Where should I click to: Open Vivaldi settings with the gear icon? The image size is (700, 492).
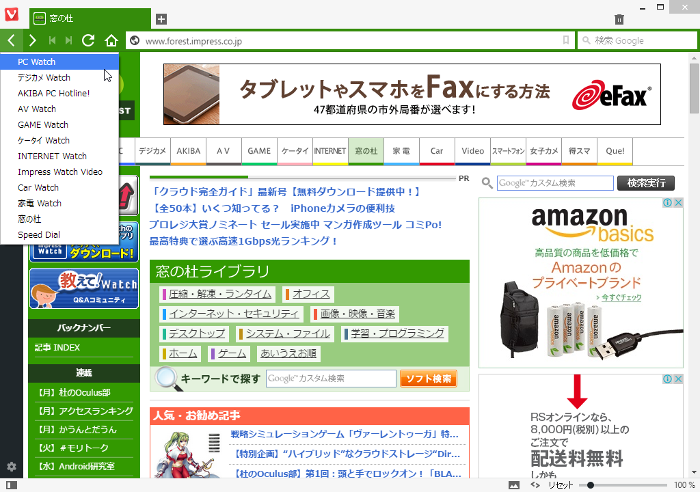(11, 466)
